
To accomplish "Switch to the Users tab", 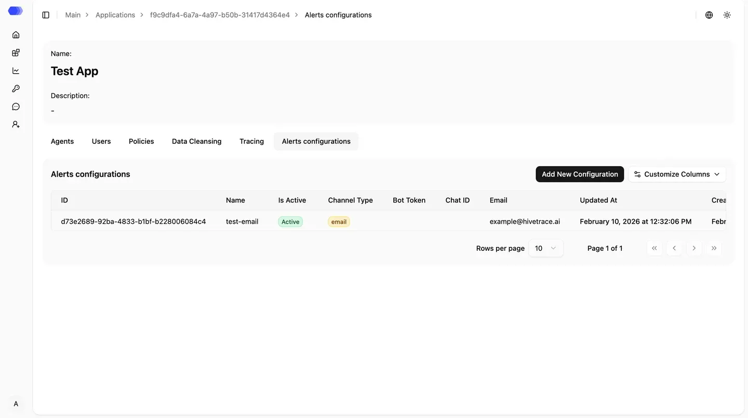I will point(101,141).
